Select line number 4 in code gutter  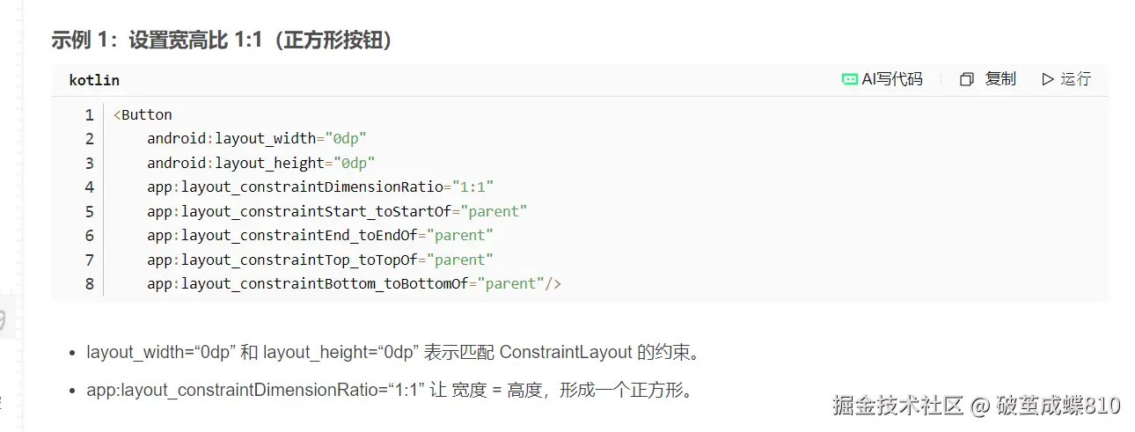pos(89,187)
